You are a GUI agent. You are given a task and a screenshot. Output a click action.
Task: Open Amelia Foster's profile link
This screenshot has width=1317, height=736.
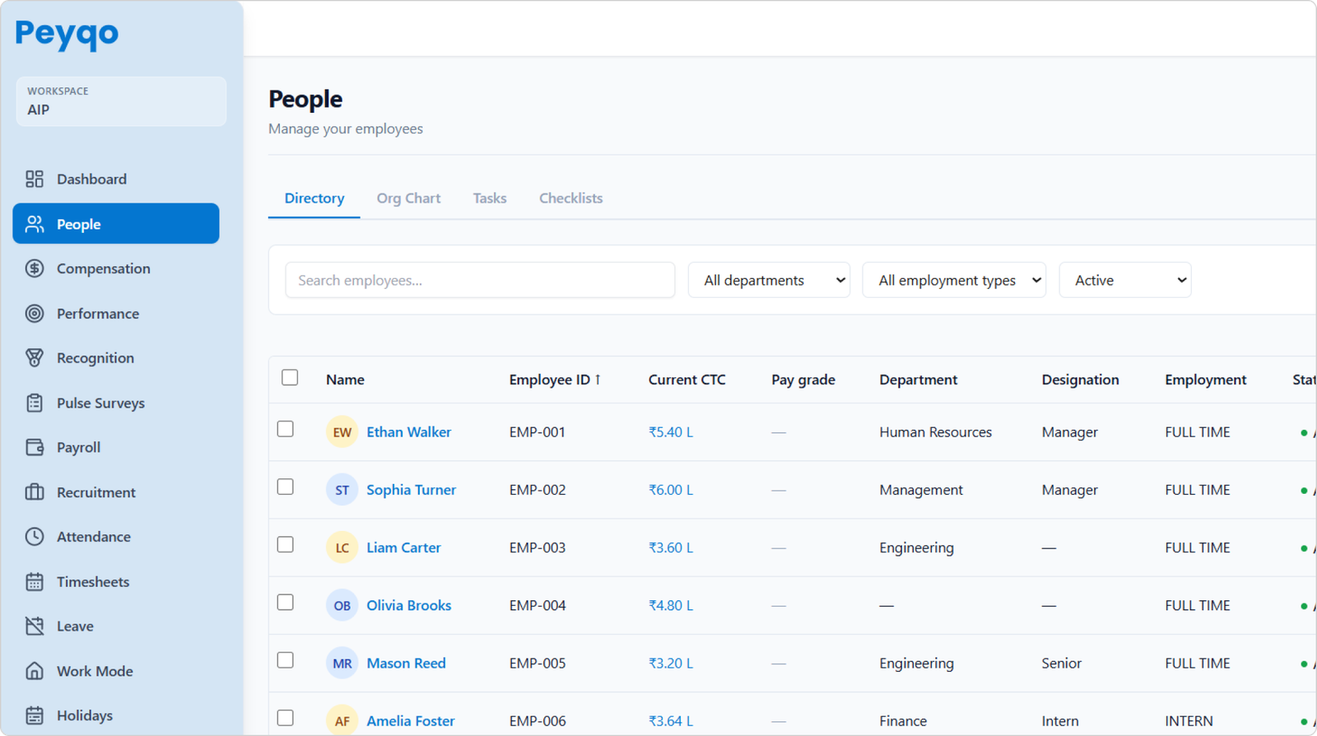pos(411,720)
